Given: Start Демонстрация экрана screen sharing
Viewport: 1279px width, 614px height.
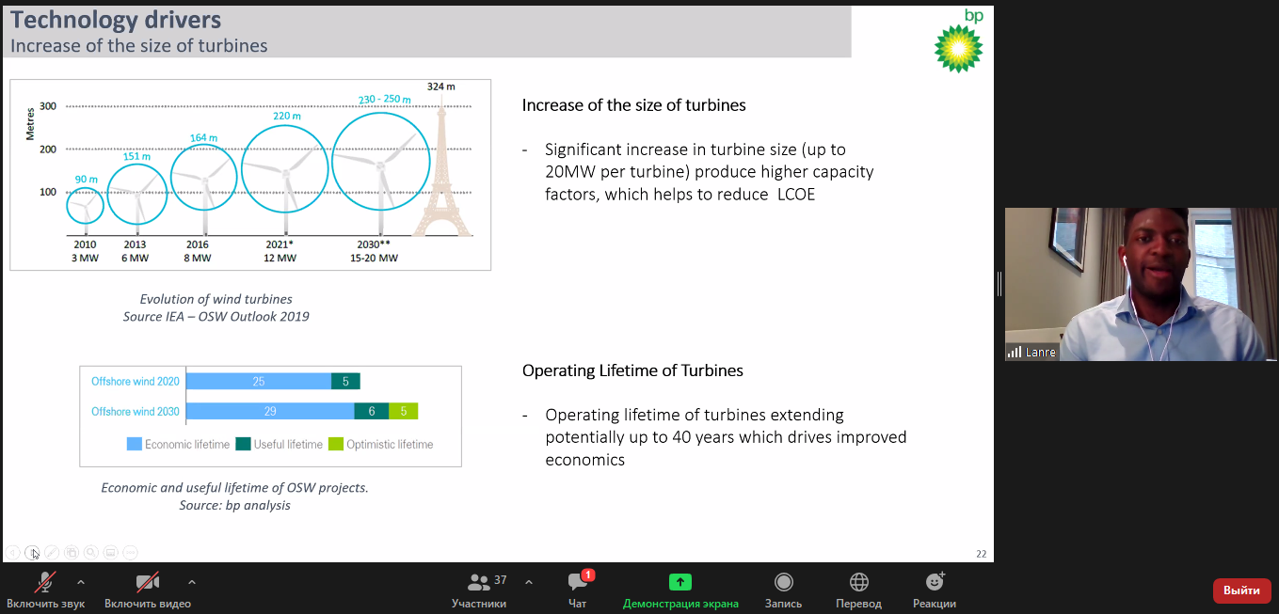Looking at the screenshot, I should [679, 590].
